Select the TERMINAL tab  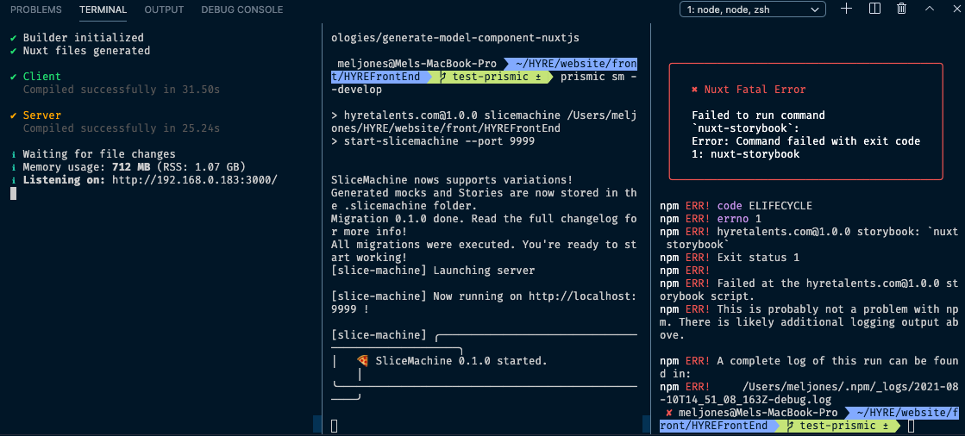tap(103, 9)
